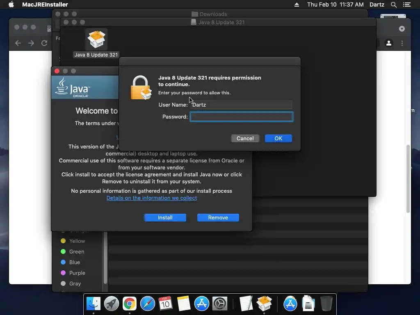
Task: Open Calendar from the Dock
Action: coord(165,304)
